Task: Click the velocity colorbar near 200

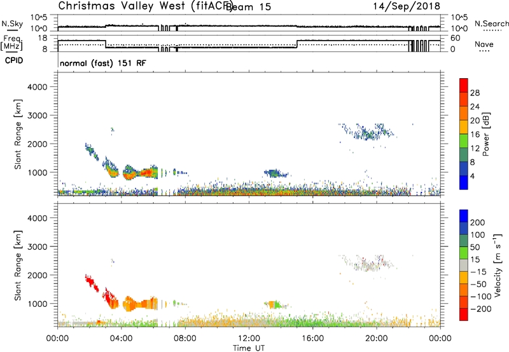Action: coord(464,222)
